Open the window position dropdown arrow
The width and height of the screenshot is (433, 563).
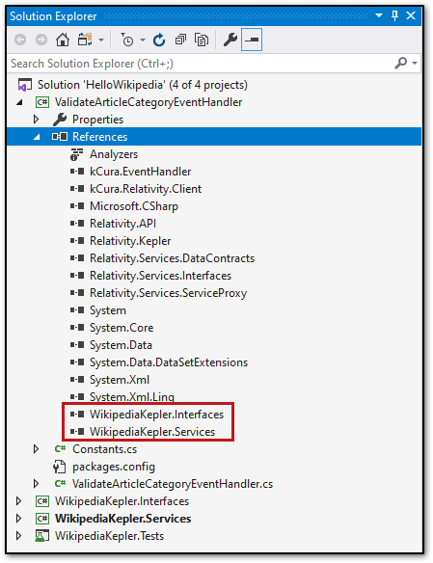pos(379,15)
